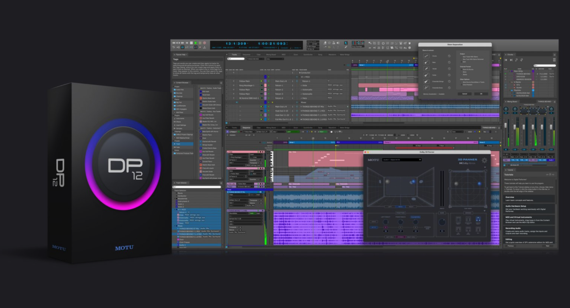Click the Rewind button in the transport

pyautogui.click(x=174, y=43)
